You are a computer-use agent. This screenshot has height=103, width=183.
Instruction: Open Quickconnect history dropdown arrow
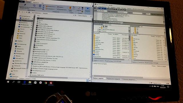pos(164,15)
